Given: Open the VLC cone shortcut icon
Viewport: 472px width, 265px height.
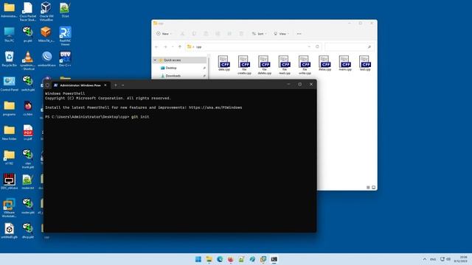Looking at the screenshot, I should coord(28,60).
